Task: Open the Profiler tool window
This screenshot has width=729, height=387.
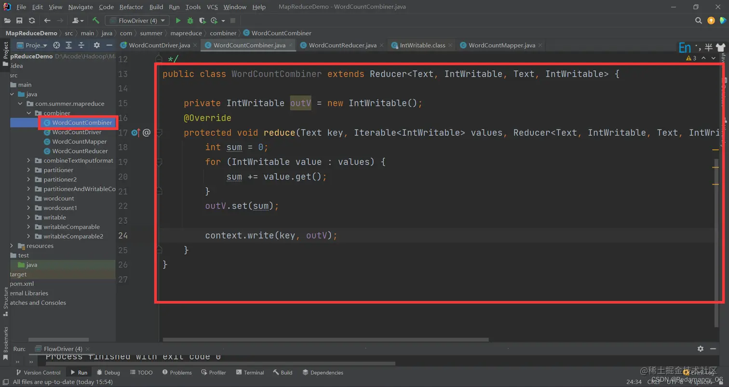Action: (x=214, y=373)
